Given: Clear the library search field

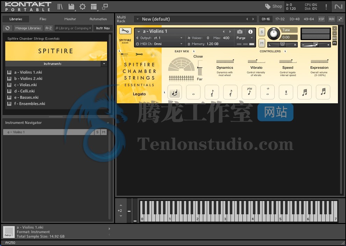Looking at the screenshot, I should point(90,28).
